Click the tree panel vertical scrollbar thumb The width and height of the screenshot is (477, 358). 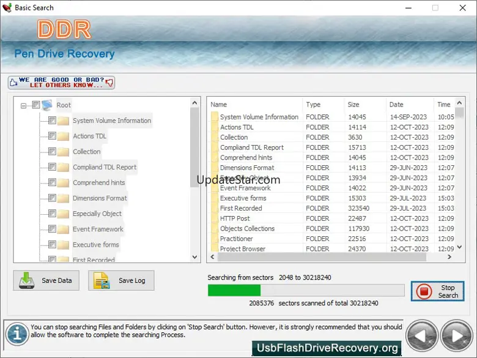(194, 147)
